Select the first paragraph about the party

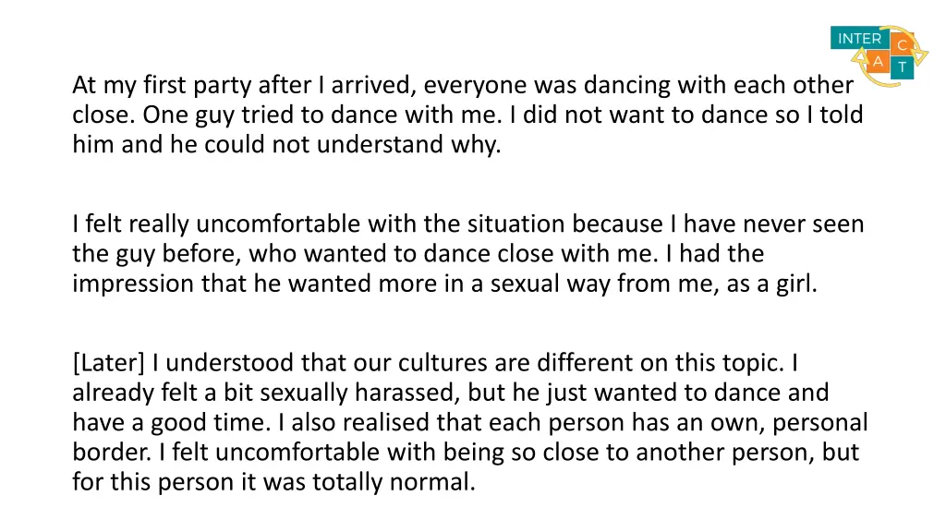click(x=468, y=115)
